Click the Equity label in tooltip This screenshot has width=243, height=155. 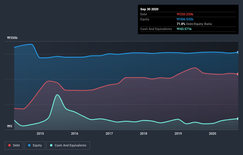tap(145, 19)
